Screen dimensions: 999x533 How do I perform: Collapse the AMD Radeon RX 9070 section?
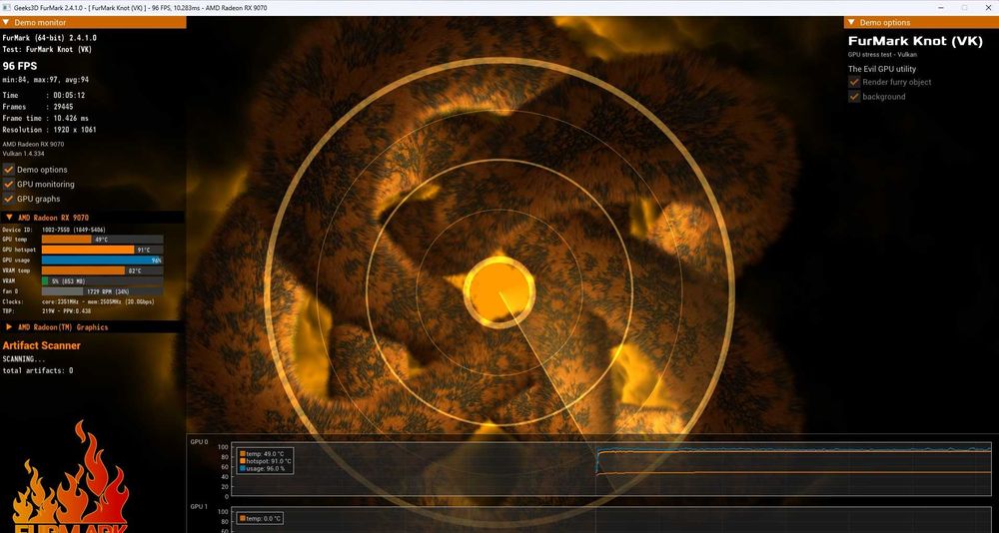click(10, 218)
